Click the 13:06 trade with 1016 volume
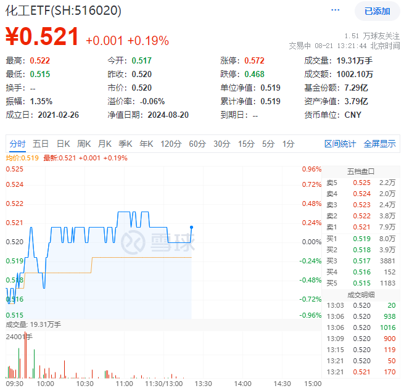This screenshot has width=404, height=391. [361, 327]
